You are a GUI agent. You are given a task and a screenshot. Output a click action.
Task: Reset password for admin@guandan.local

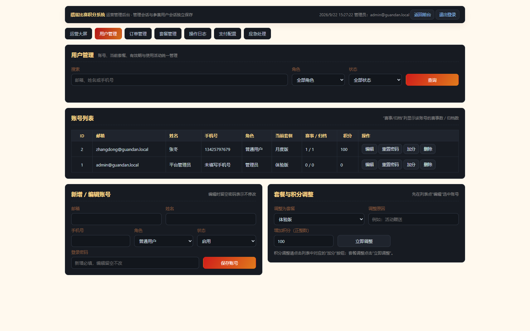390,165
